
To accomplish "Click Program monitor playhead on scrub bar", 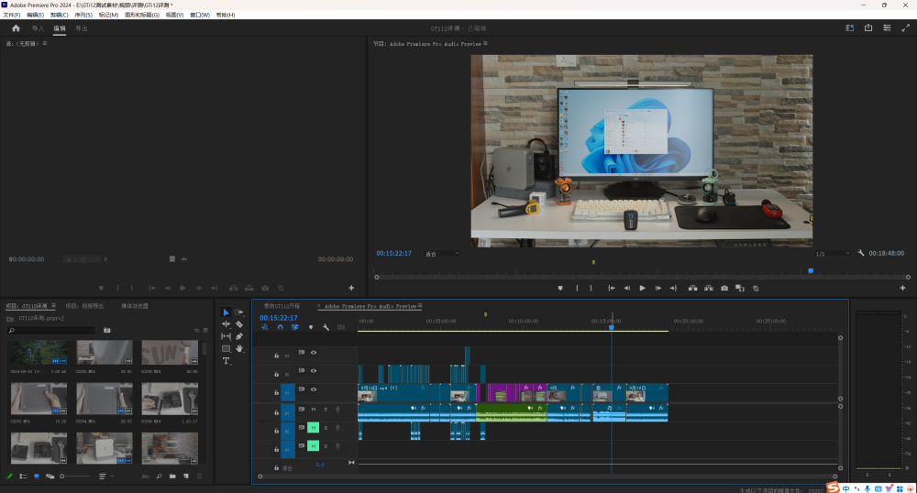I will [811, 271].
